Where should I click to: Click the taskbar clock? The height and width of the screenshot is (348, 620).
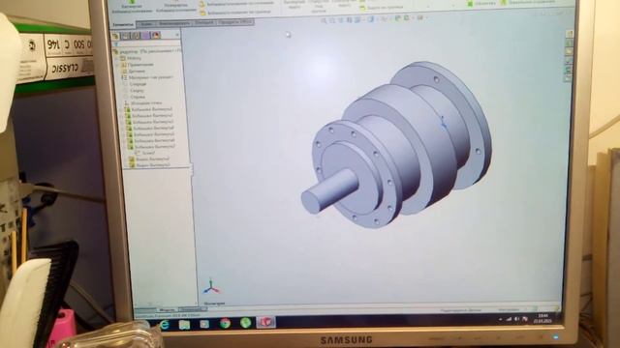coord(542,318)
